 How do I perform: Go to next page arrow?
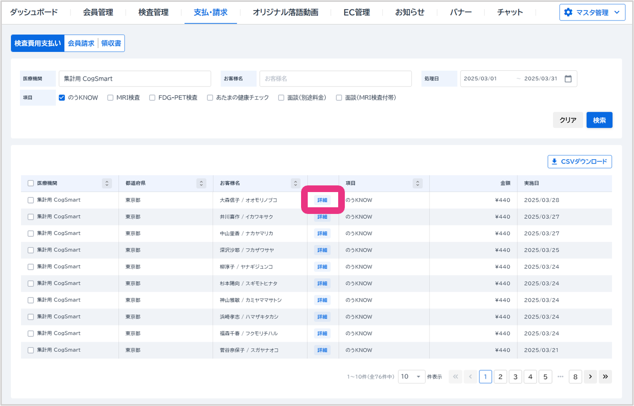pyautogui.click(x=590, y=377)
